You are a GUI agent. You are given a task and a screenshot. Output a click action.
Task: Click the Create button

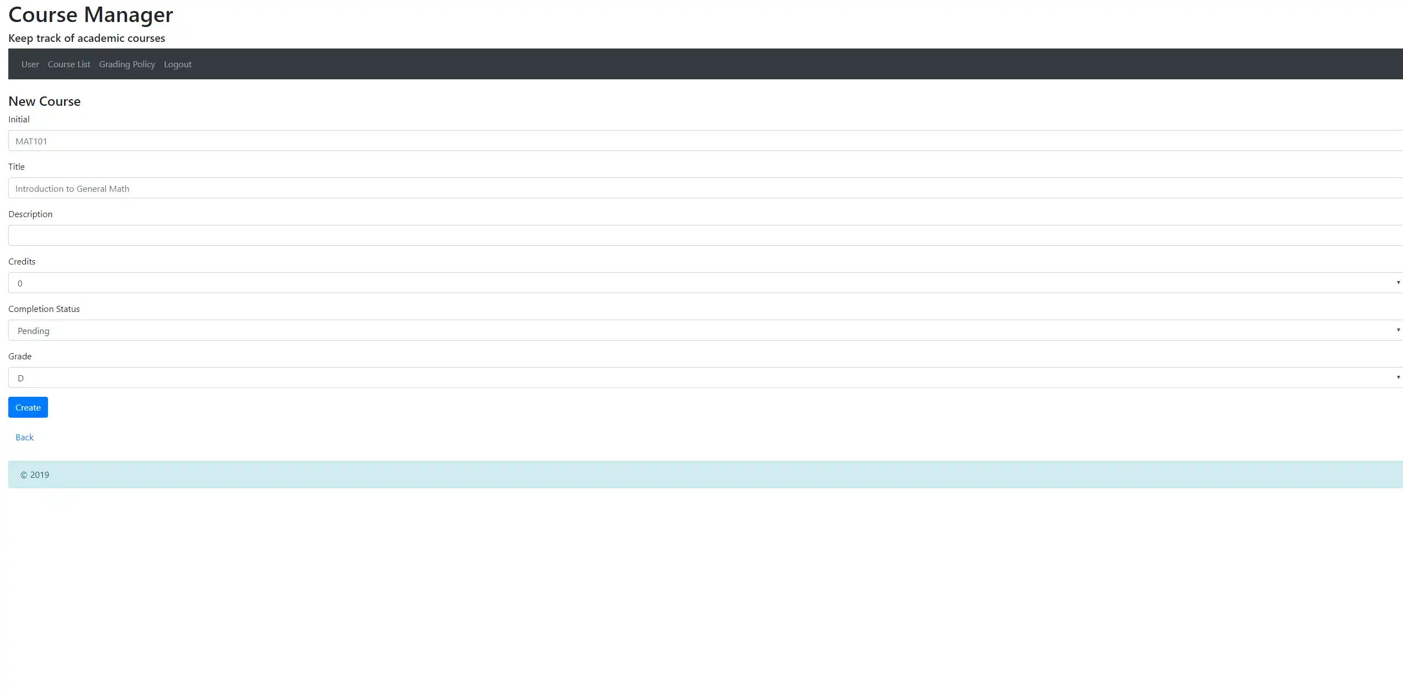[x=28, y=407]
